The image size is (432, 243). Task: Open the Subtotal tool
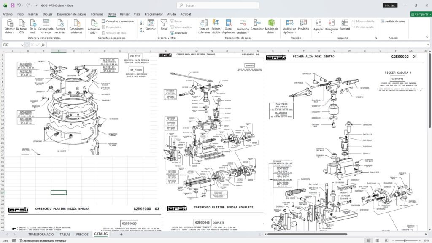pos(345,25)
